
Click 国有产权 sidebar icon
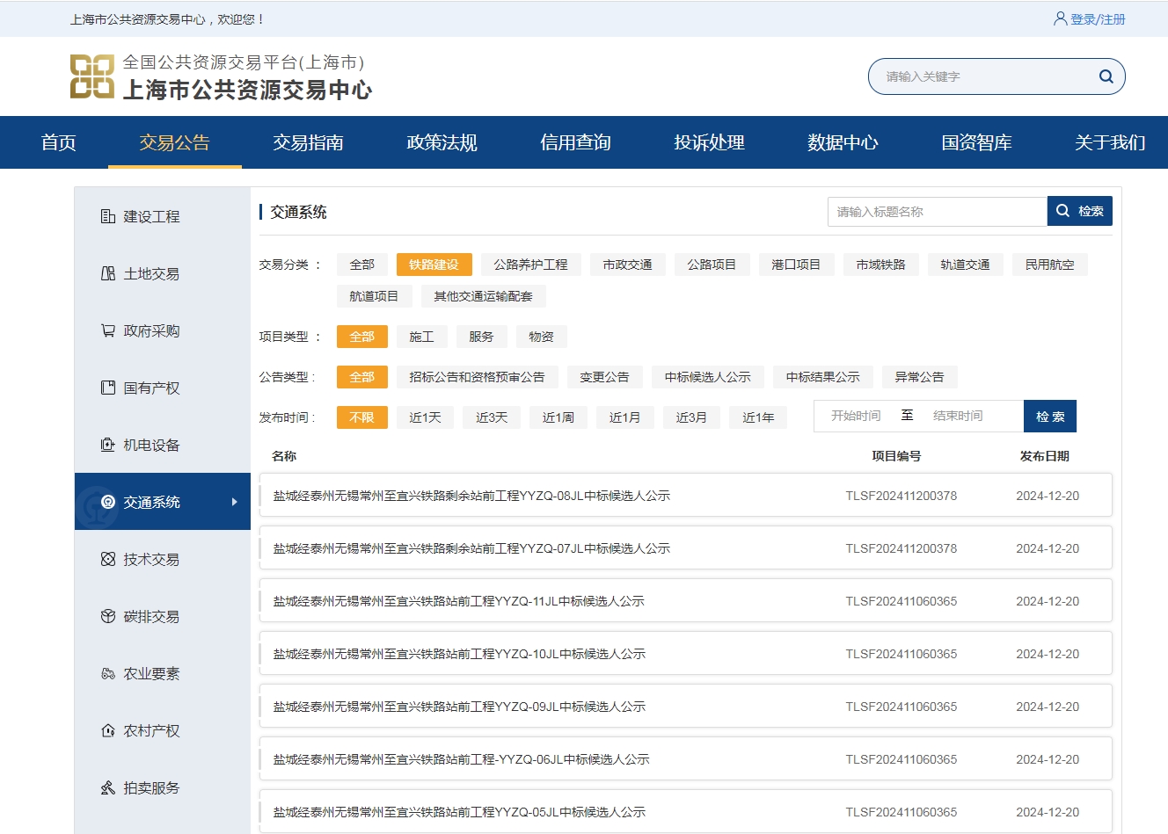[108, 388]
